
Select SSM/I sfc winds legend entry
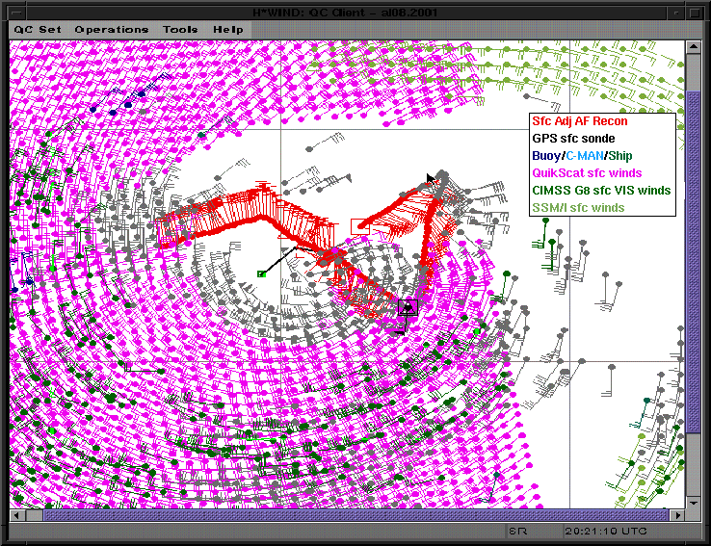point(578,208)
